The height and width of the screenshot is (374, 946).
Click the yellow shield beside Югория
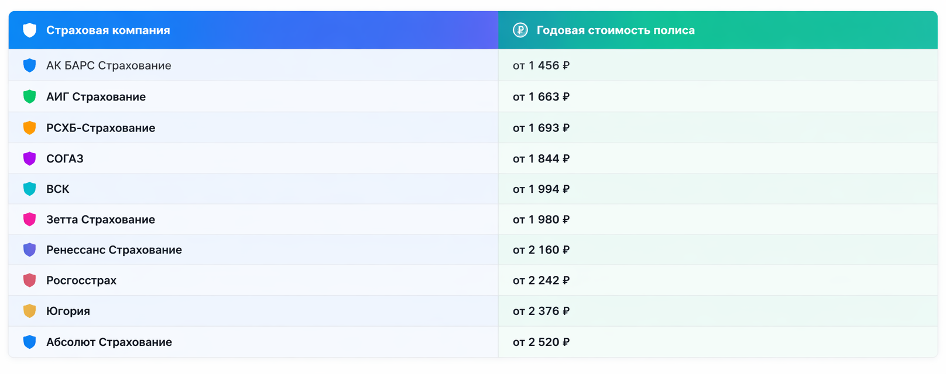(29, 311)
